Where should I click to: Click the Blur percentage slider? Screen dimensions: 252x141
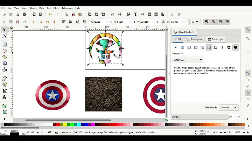click(199, 117)
